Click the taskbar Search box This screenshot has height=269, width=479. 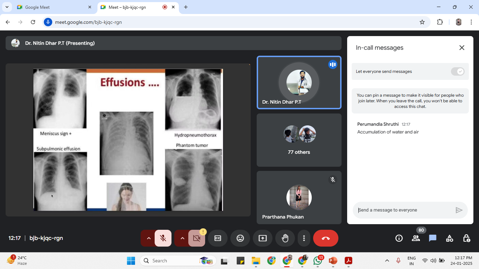177,261
